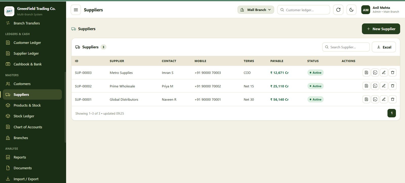This screenshot has width=405, height=183.
Task: Refresh the page with reload icon
Action: point(338,10)
